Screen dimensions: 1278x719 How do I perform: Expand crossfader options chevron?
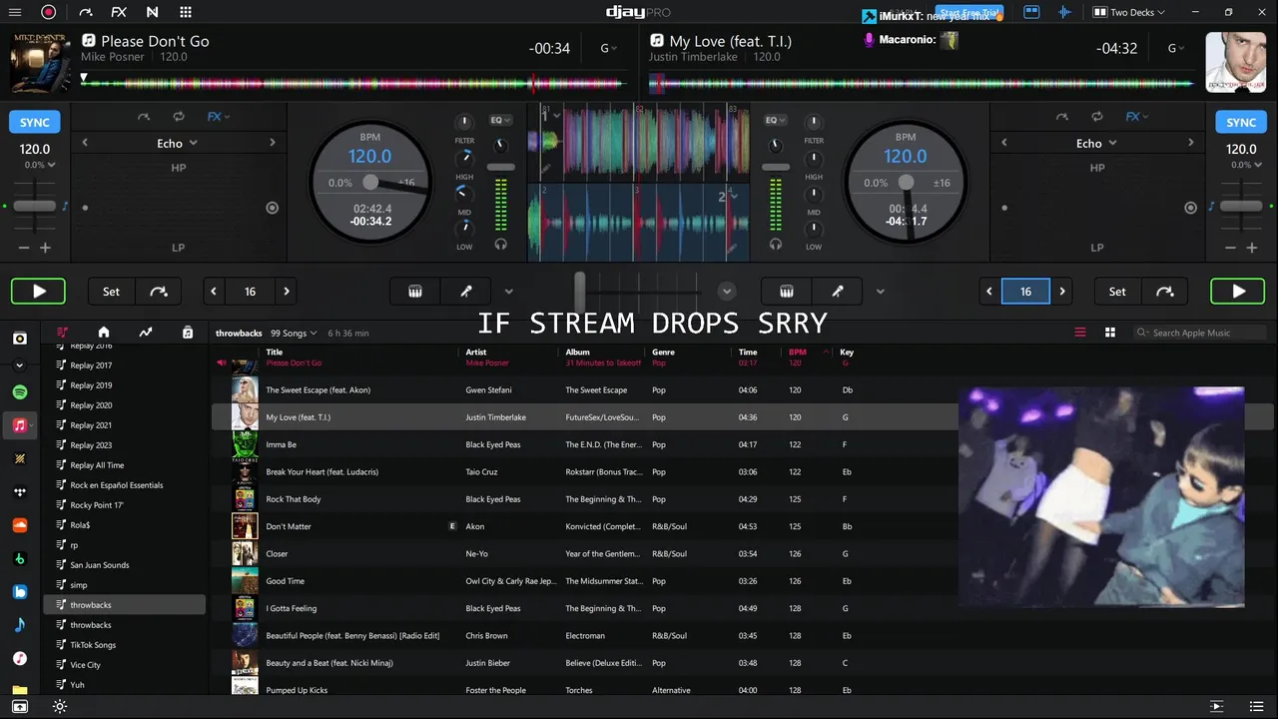(727, 292)
